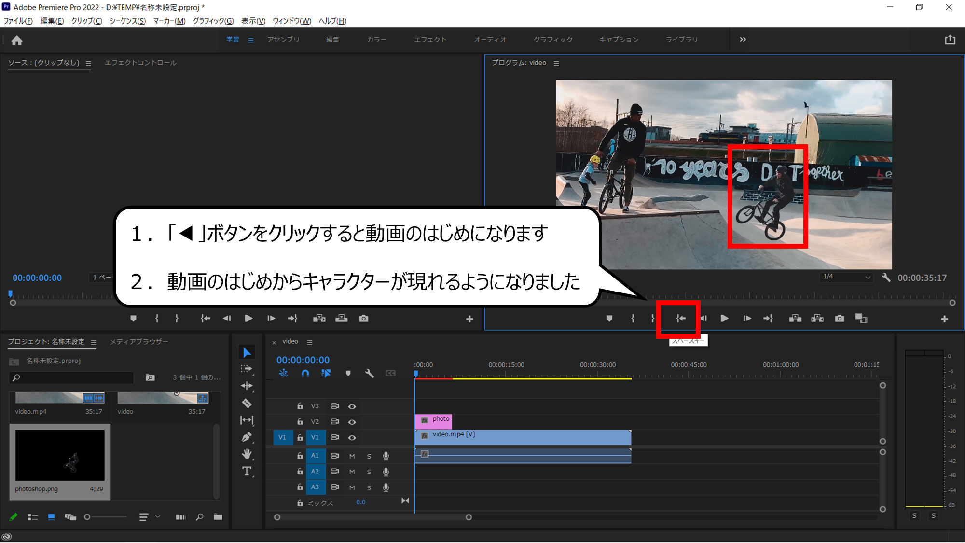Click Insert button in Source monitor
965x543 pixels.
click(x=319, y=319)
